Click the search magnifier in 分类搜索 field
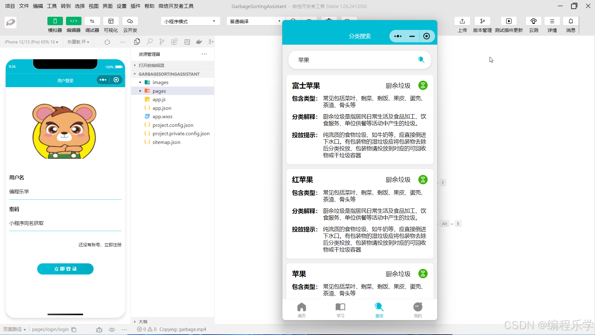 point(421,60)
